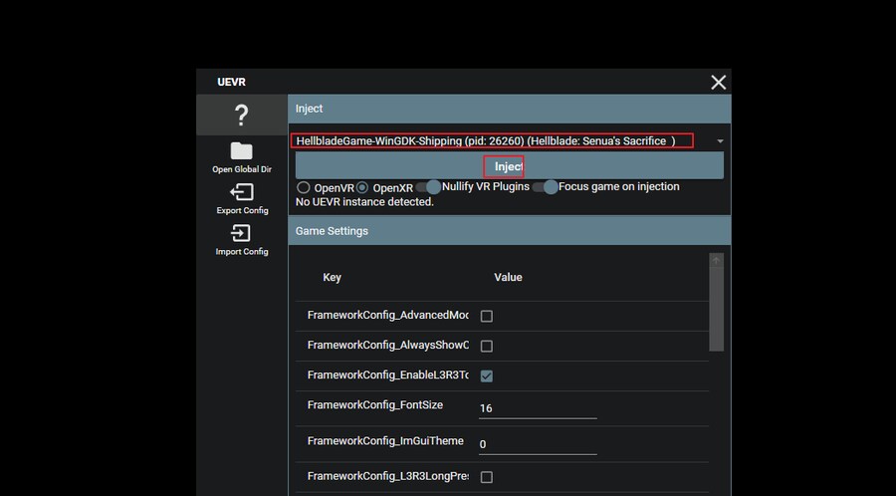The width and height of the screenshot is (896, 496).
Task: Tick FrameworkConfig_L3R3LongPress checkbox
Action: [487, 477]
